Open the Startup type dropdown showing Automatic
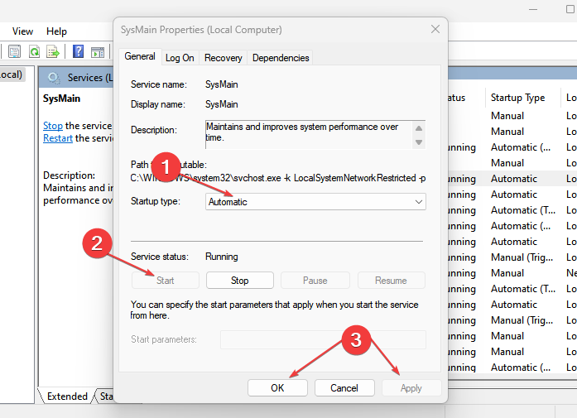This screenshot has height=418, width=577. click(315, 202)
